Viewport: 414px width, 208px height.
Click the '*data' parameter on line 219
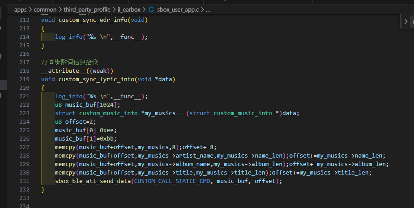pos(163,79)
